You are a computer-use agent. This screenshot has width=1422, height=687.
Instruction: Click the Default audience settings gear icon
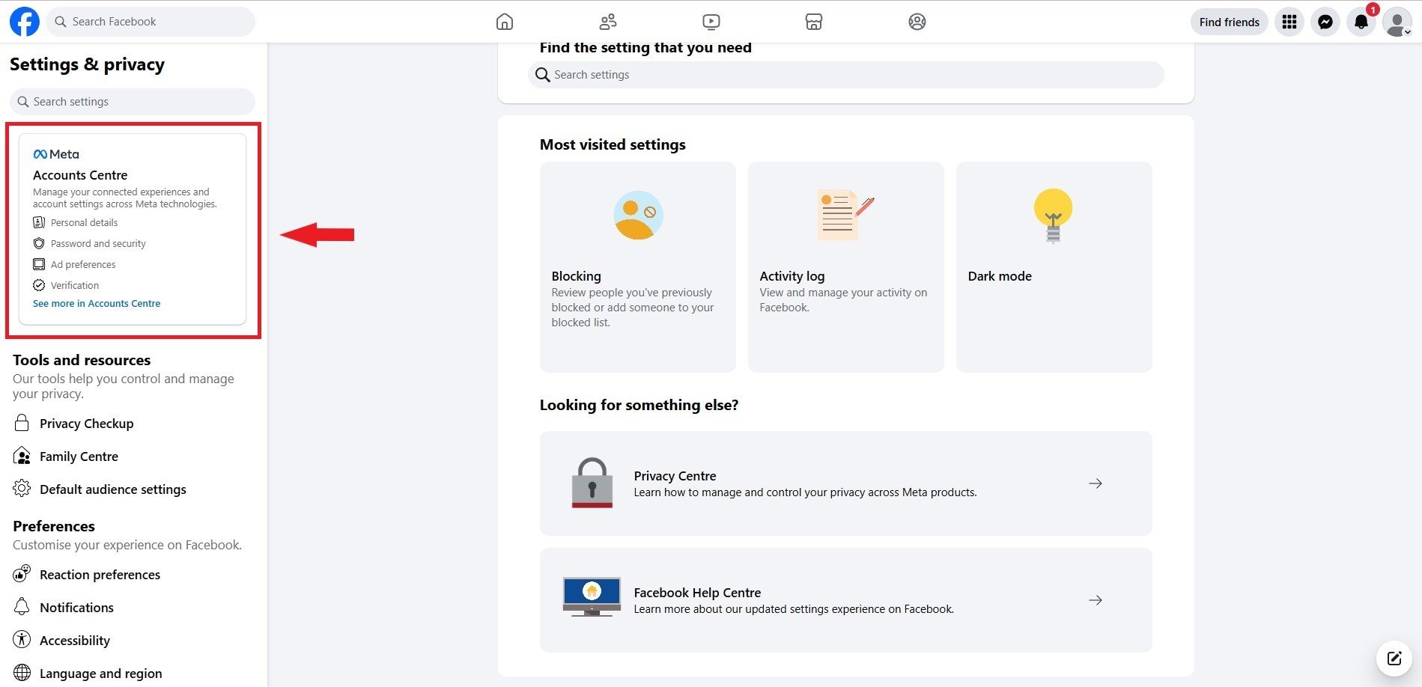pos(22,489)
